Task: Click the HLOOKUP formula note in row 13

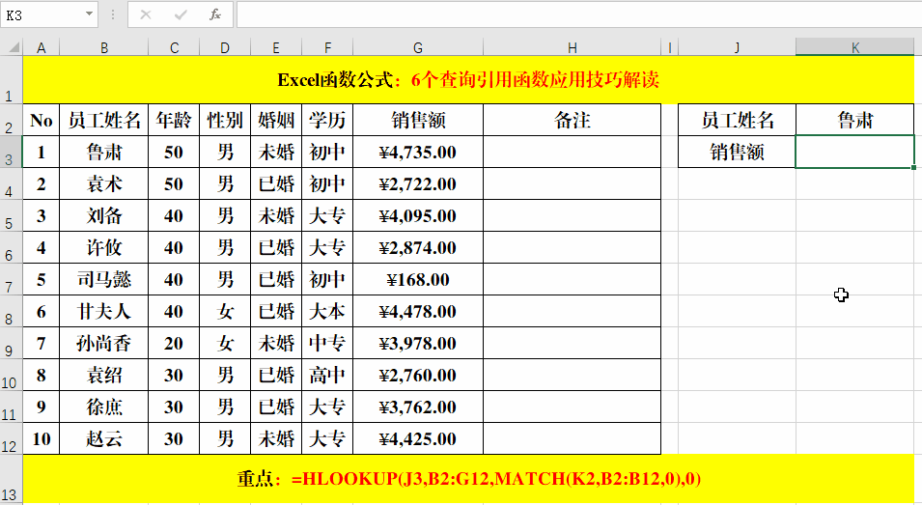Action: pyautogui.click(x=468, y=479)
